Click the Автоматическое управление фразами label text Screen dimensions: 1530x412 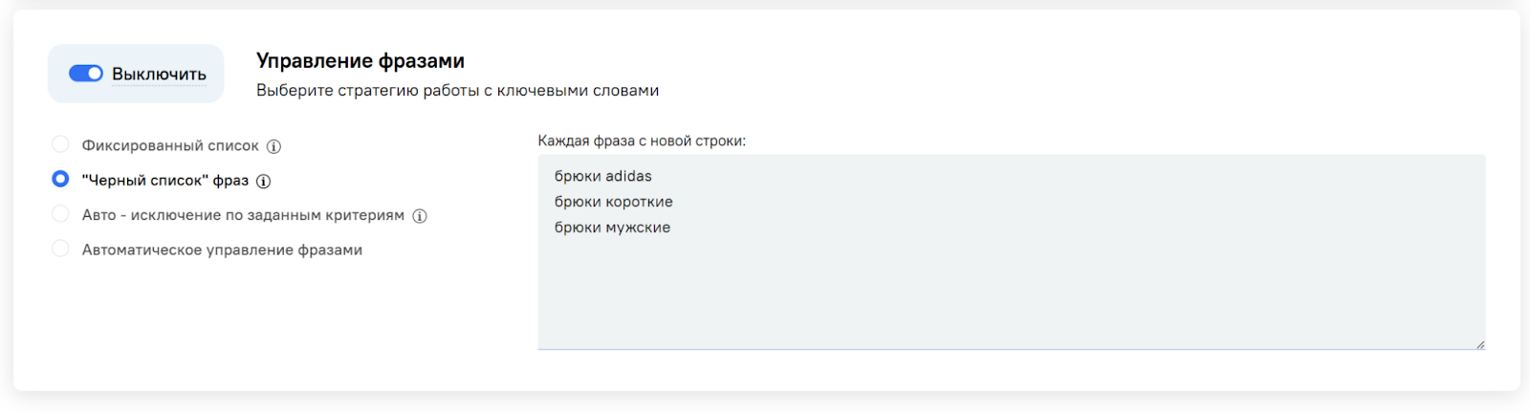click(x=222, y=250)
